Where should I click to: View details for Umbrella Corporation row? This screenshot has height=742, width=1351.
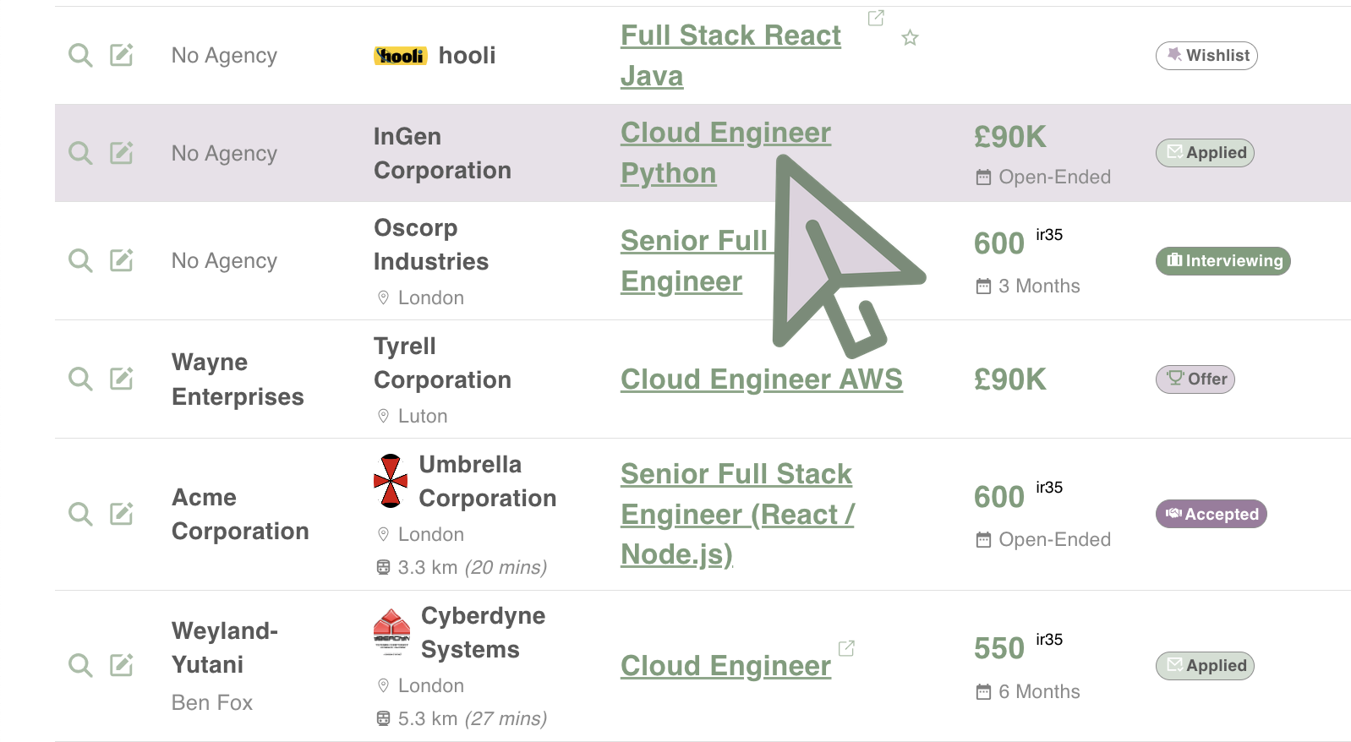(80, 514)
